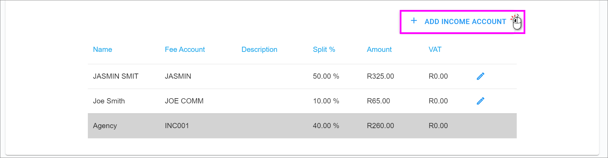608x158 pixels.
Task: Select the R260.00 amount in Agency row
Action: pyautogui.click(x=380, y=126)
